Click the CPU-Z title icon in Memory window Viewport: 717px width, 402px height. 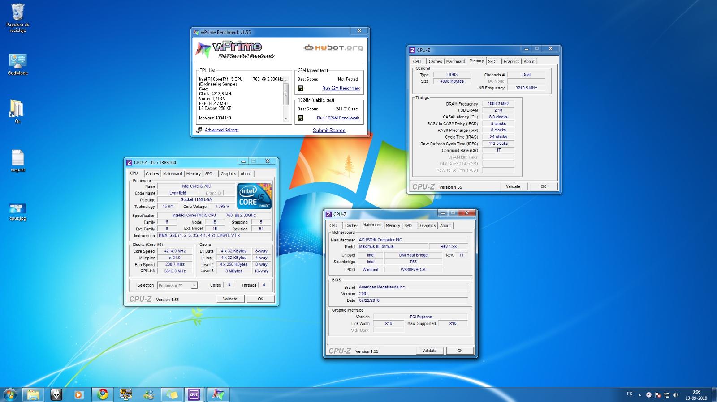click(413, 50)
